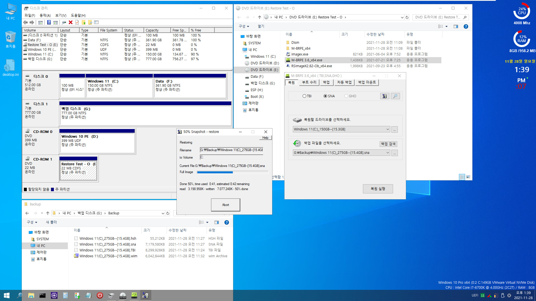Select the Windows 11 (C:) partition block on Disk 0

point(119,86)
